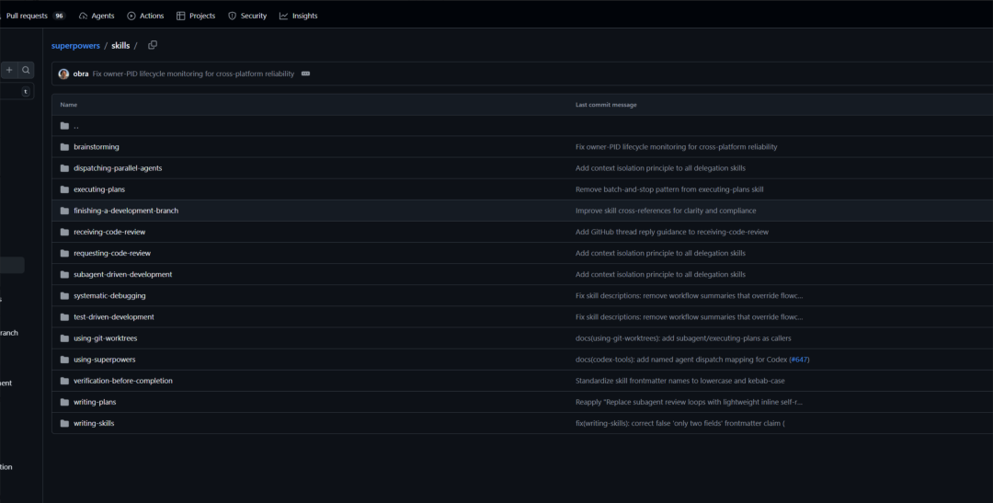This screenshot has width=993, height=503.
Task: Go up to parent directory row
Action: [75, 126]
